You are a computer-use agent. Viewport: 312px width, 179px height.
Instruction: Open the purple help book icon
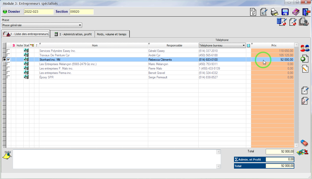(296, 12)
